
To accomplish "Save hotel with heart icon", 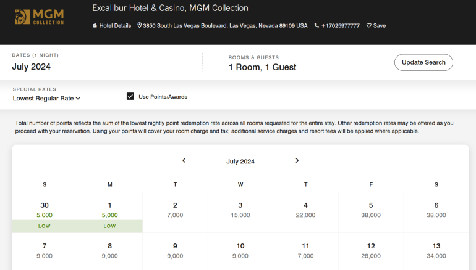I will coord(376,26).
